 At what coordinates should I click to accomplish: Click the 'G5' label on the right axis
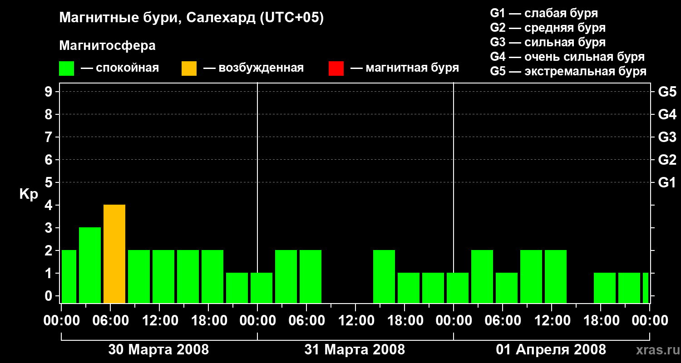tap(667, 92)
